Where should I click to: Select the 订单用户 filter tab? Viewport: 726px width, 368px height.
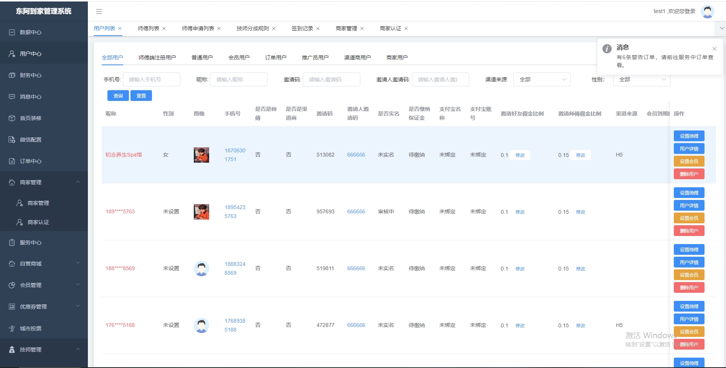(x=276, y=58)
